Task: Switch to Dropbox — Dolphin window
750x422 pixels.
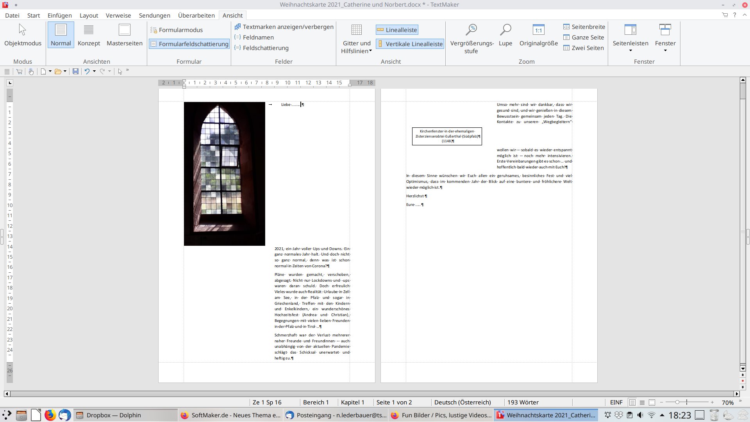Action: coord(125,415)
